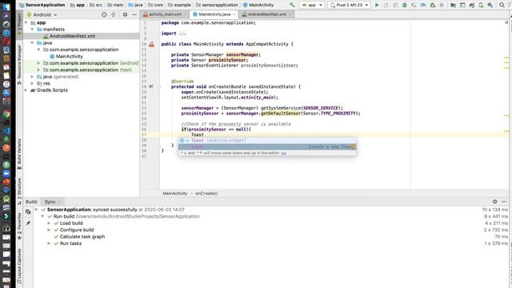Click the completion hint >> link
This screenshot has width=512, height=288.
point(283,153)
